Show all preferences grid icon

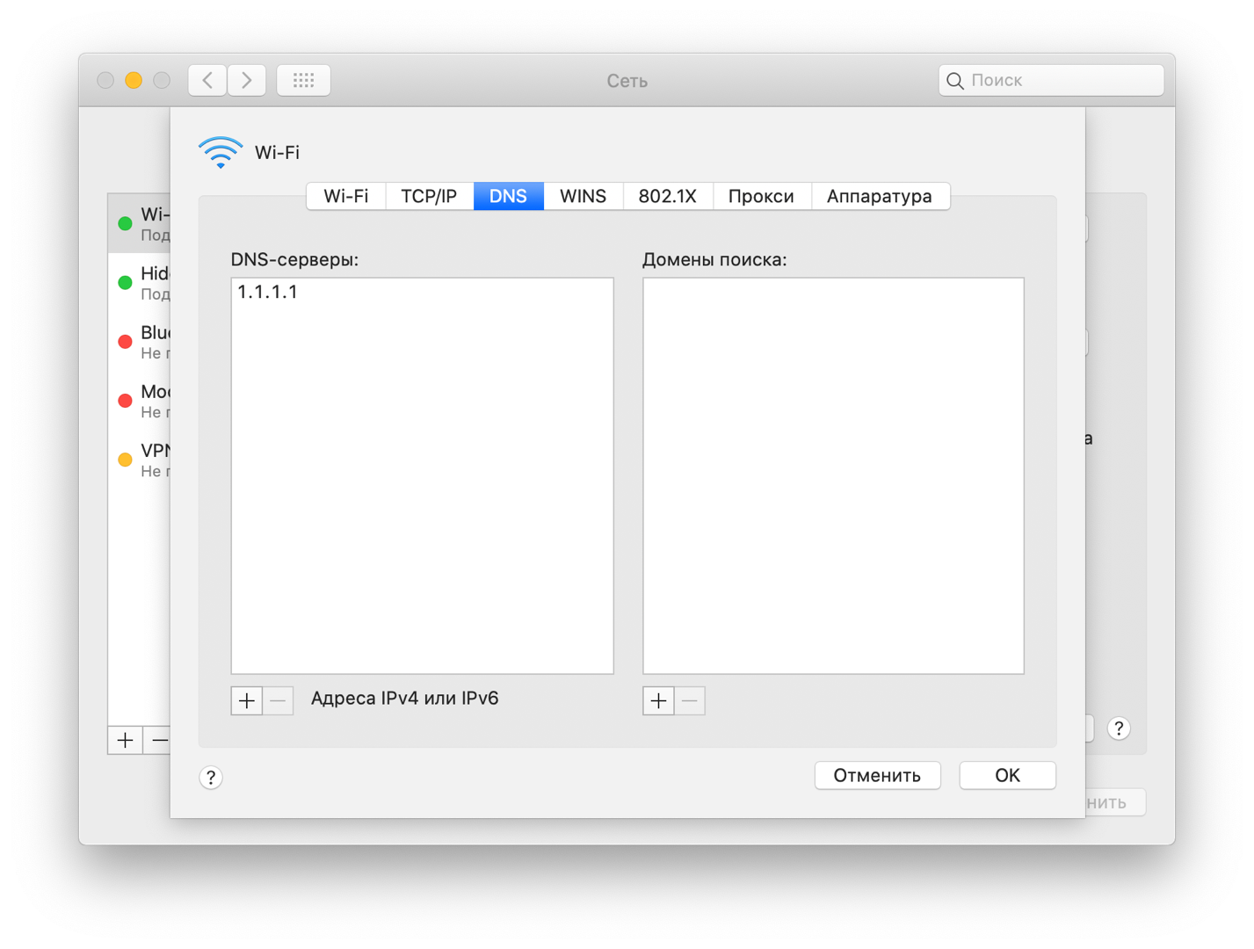[303, 80]
